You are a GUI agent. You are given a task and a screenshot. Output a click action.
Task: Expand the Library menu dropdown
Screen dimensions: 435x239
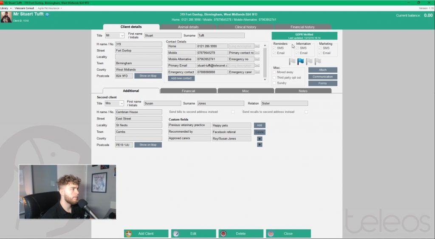point(5,8)
